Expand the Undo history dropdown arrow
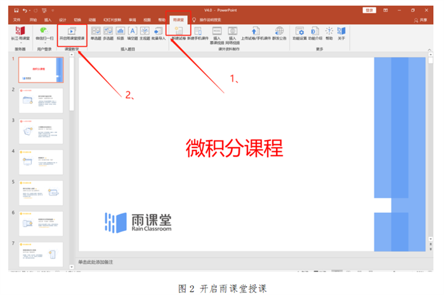Screen dimensions: 444x295 pos(29,11)
